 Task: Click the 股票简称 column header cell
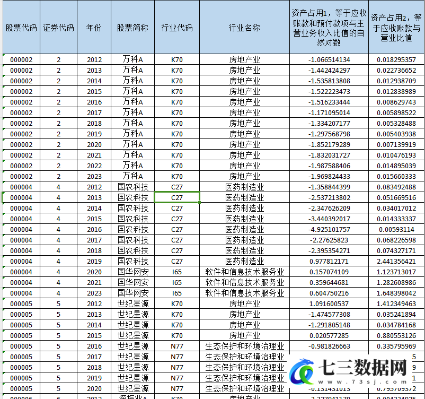tap(132, 28)
